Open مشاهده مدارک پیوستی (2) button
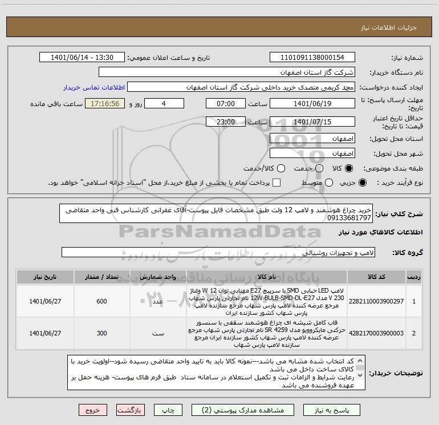Image resolution: width=439 pixels, height=425 pixels. coord(243,410)
